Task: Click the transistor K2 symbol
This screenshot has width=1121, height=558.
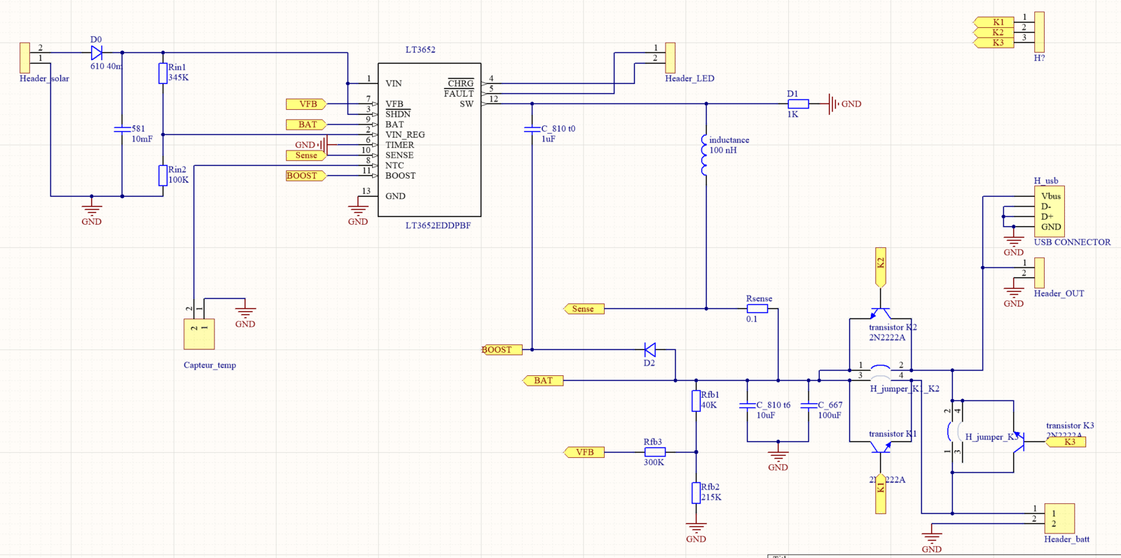Action: click(881, 312)
